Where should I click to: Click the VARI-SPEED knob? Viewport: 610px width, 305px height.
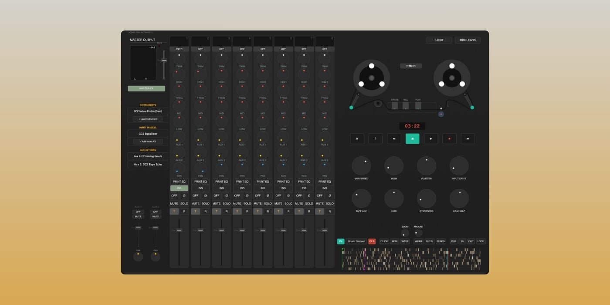pos(361,166)
